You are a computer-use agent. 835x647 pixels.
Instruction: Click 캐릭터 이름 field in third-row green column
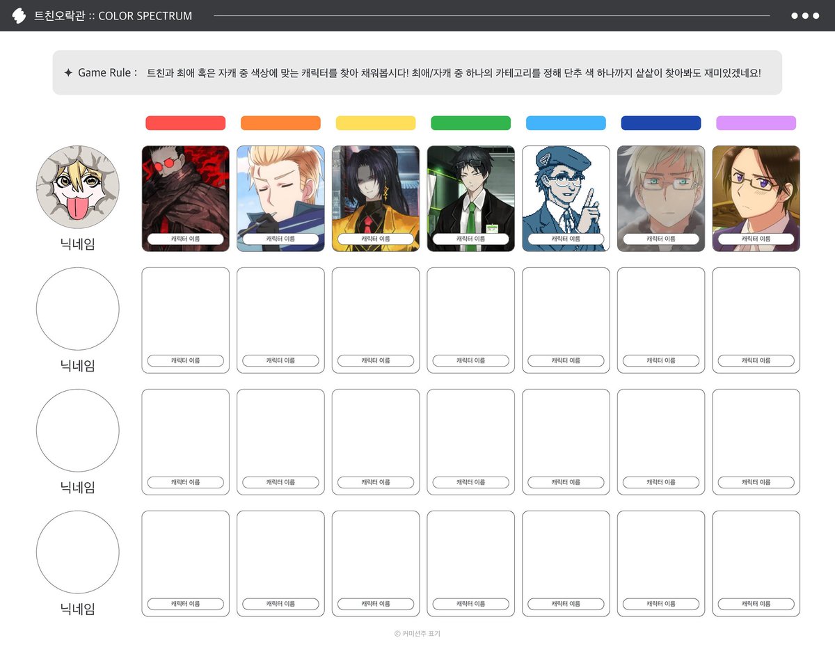click(471, 482)
